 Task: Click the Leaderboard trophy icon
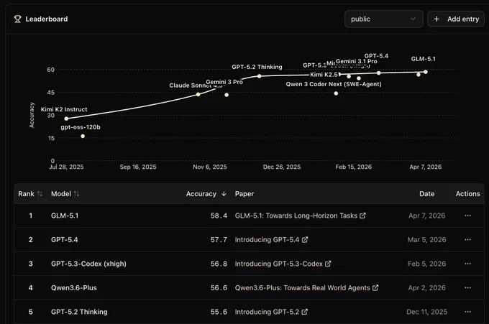[17, 19]
